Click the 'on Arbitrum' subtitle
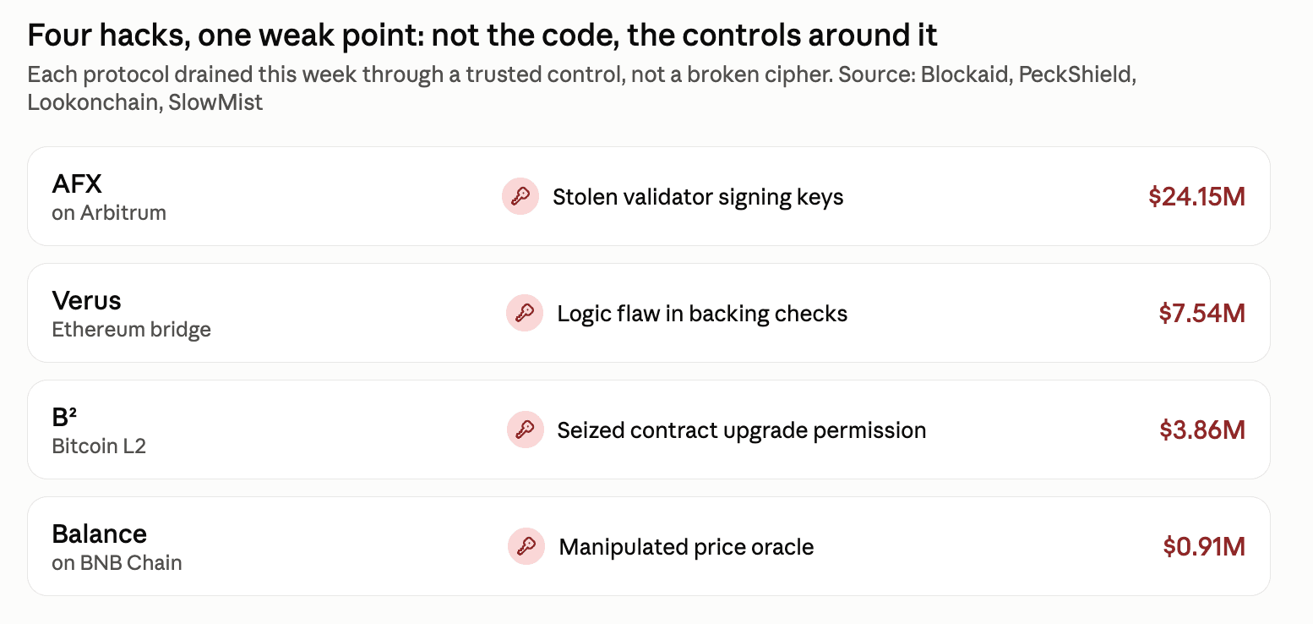The width and height of the screenshot is (1313, 624). [109, 212]
